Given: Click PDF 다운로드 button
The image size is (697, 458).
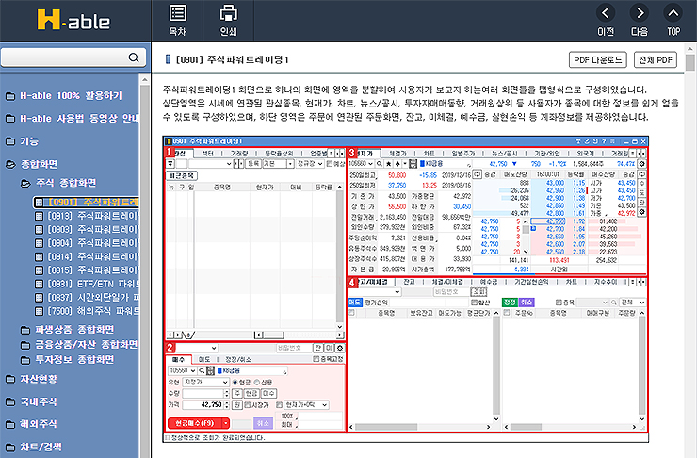Looking at the screenshot, I should point(598,59).
